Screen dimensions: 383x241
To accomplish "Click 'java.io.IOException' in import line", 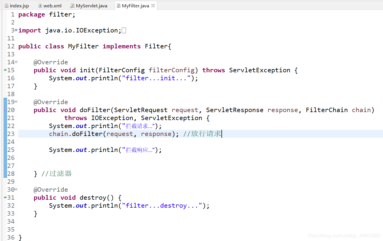I will [82, 30].
